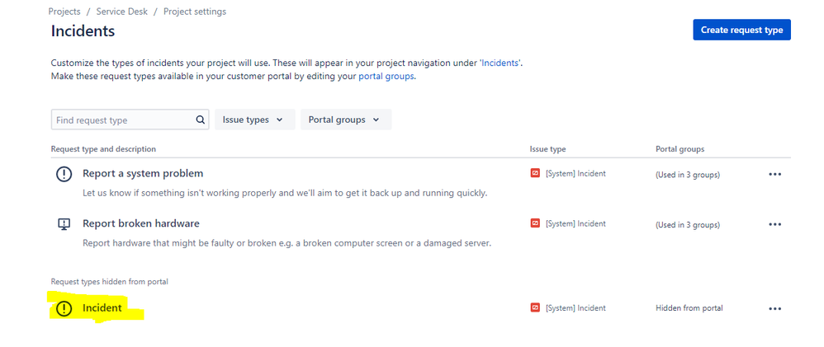Click red Incident issue type icon in first row

(535, 173)
